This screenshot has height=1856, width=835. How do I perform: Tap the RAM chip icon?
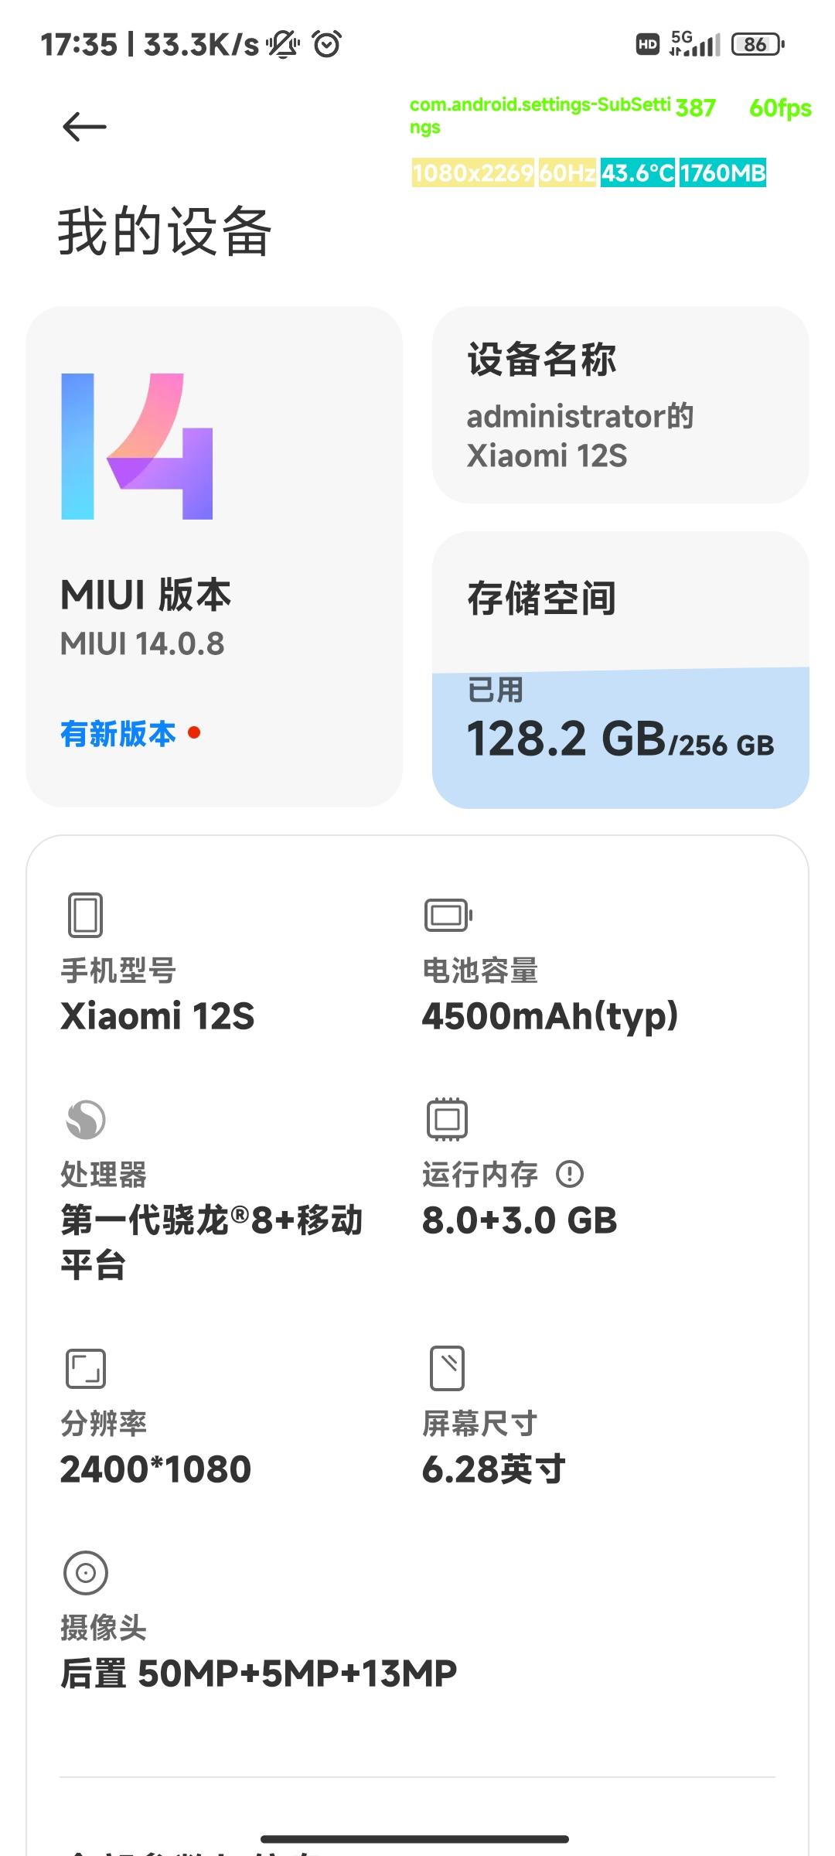(x=447, y=1119)
